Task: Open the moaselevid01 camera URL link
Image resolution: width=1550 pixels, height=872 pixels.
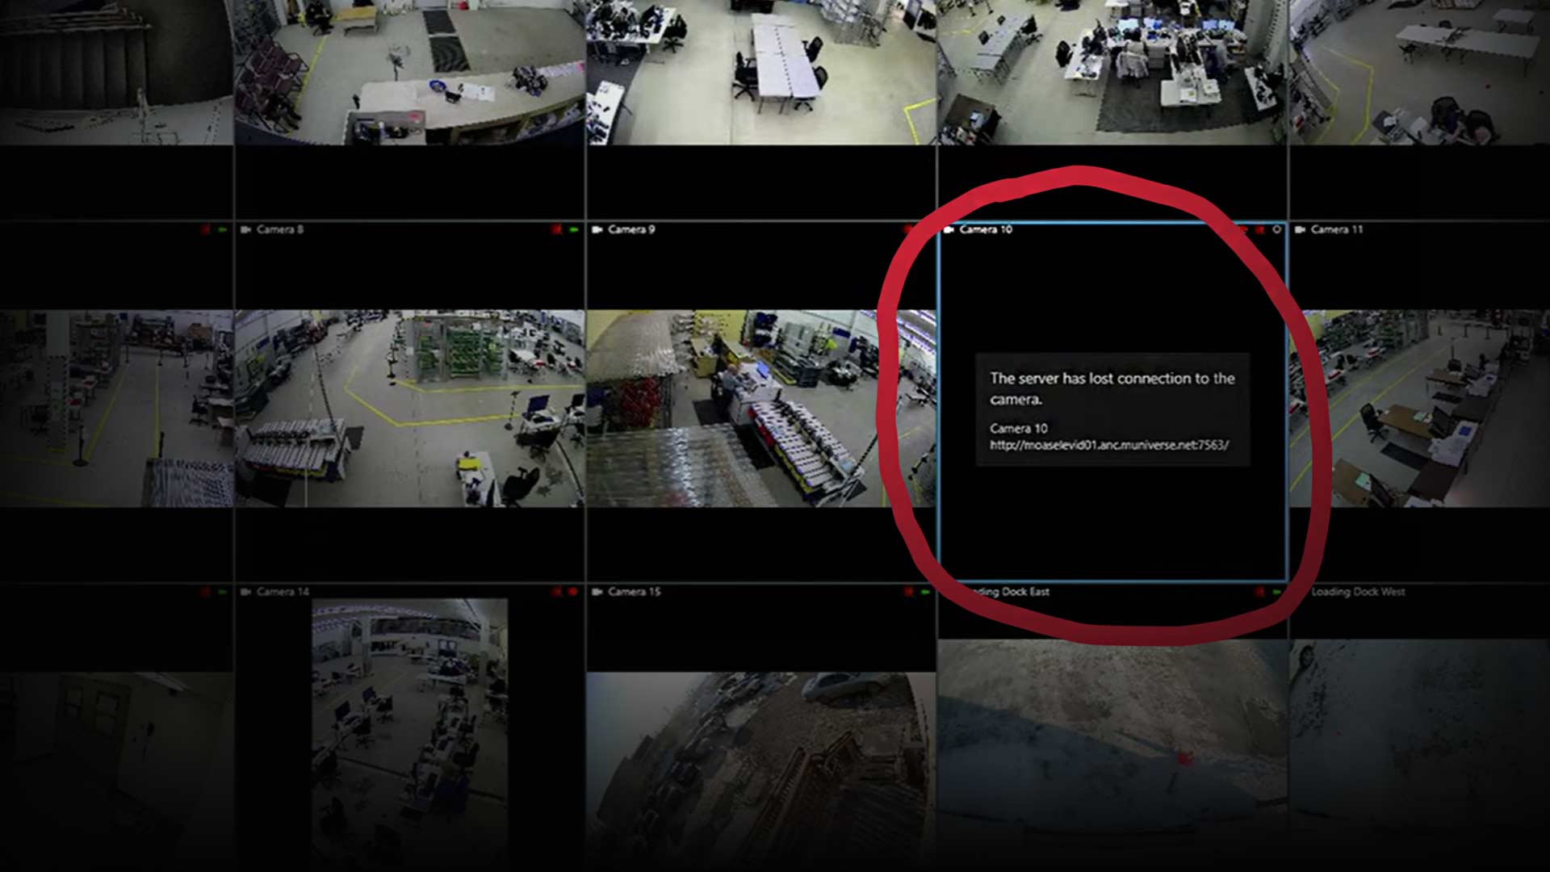Action: [1108, 445]
